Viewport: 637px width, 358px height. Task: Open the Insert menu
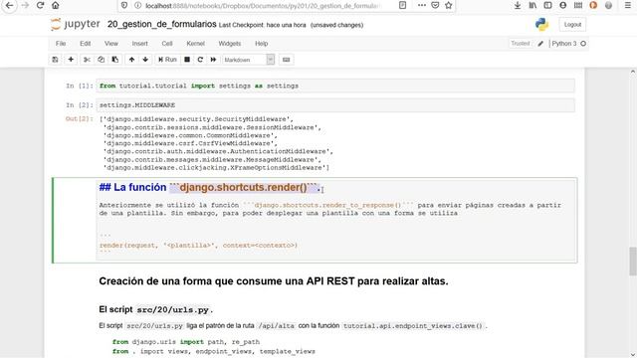tap(139, 44)
